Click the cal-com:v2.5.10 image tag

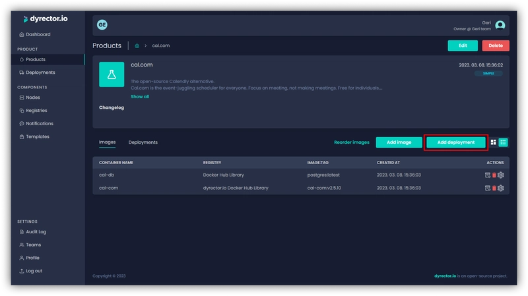point(324,188)
